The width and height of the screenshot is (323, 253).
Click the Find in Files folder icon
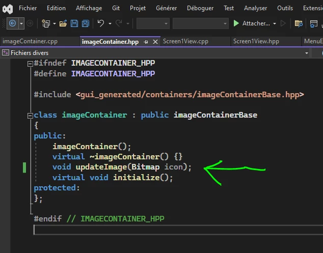299,23
